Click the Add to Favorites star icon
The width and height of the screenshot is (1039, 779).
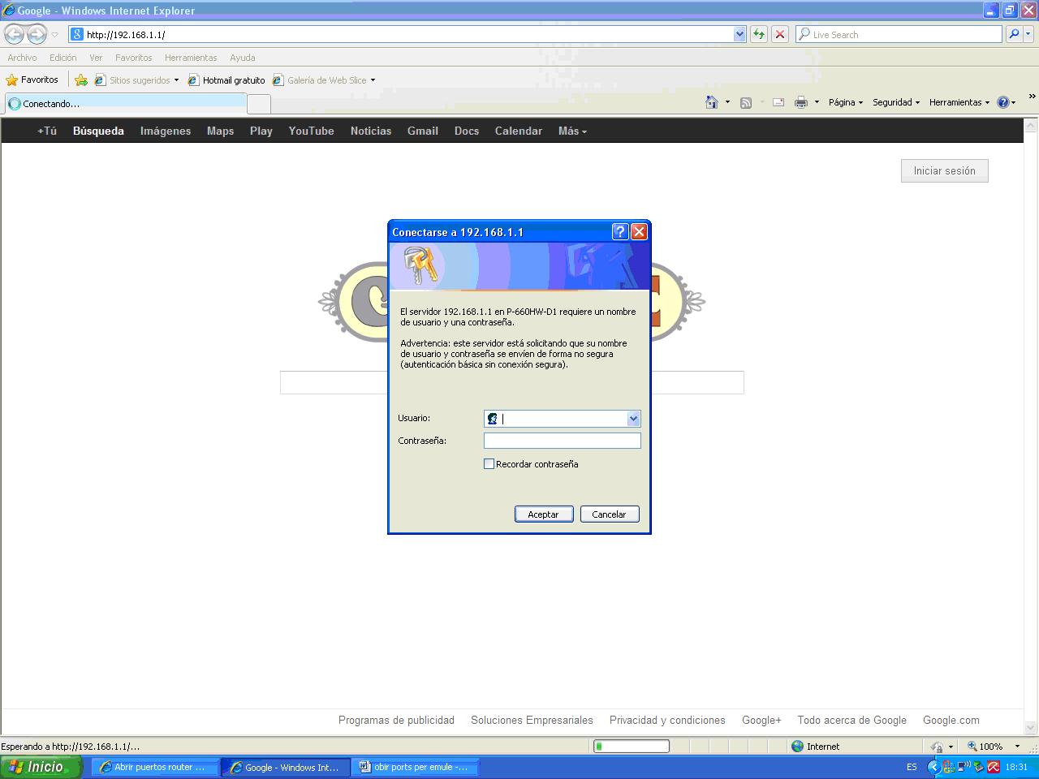pos(81,80)
